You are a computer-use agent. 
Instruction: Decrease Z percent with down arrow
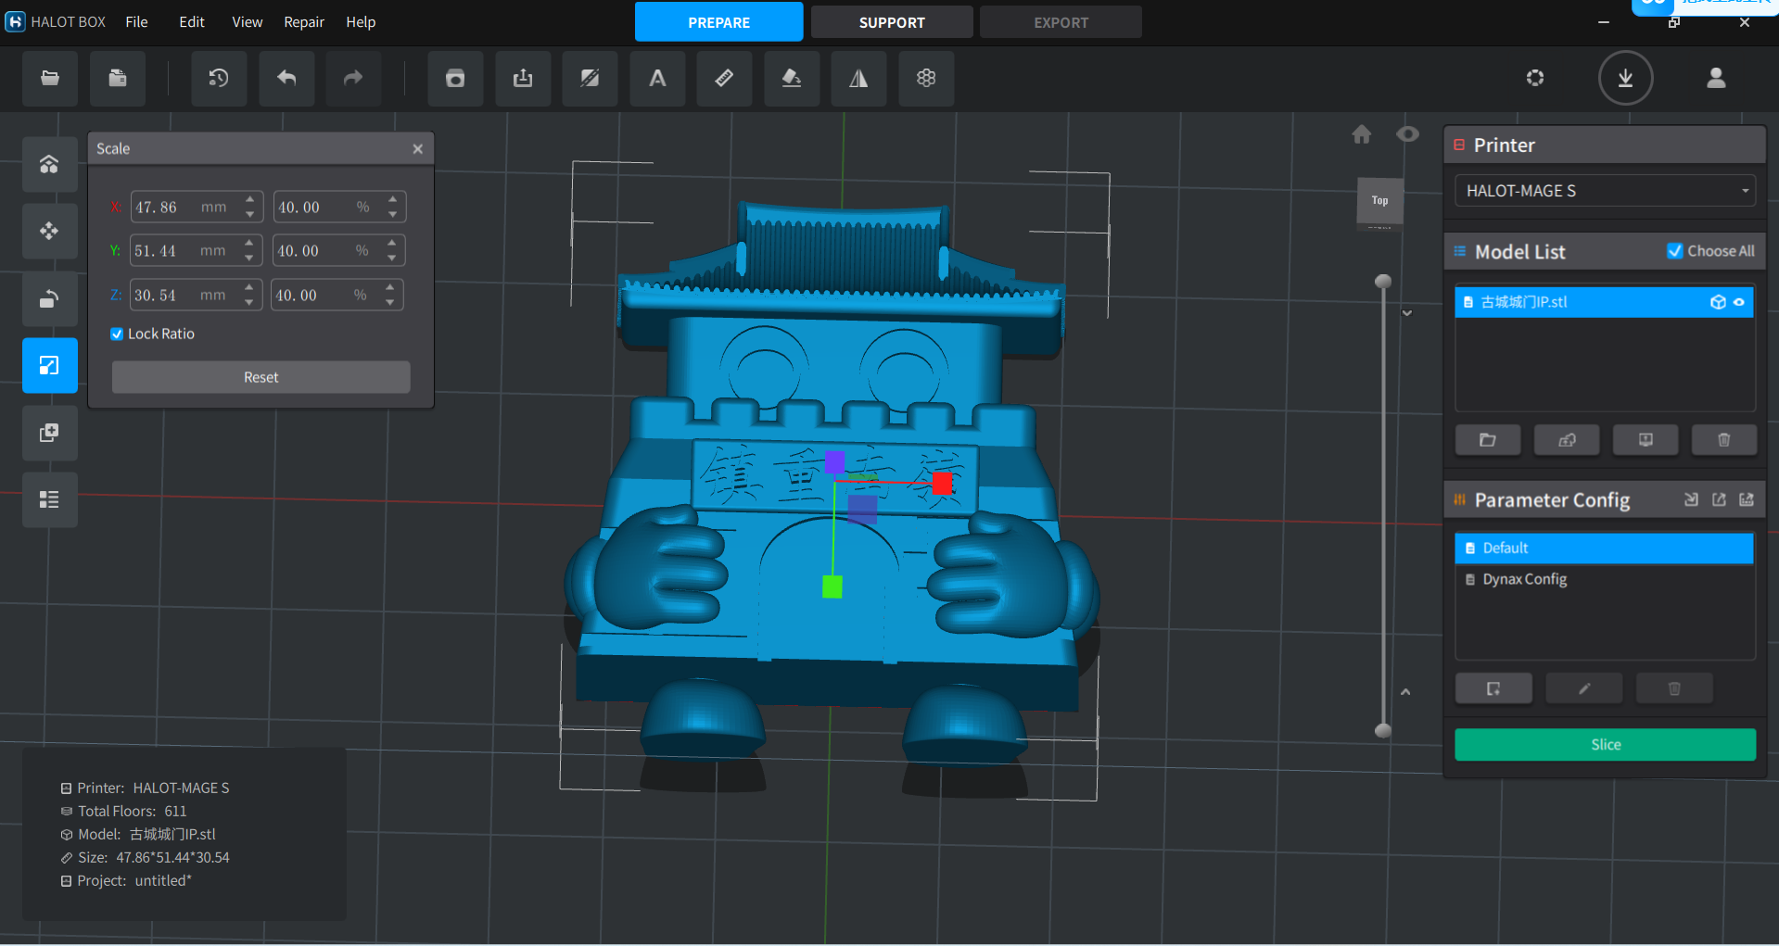[390, 303]
